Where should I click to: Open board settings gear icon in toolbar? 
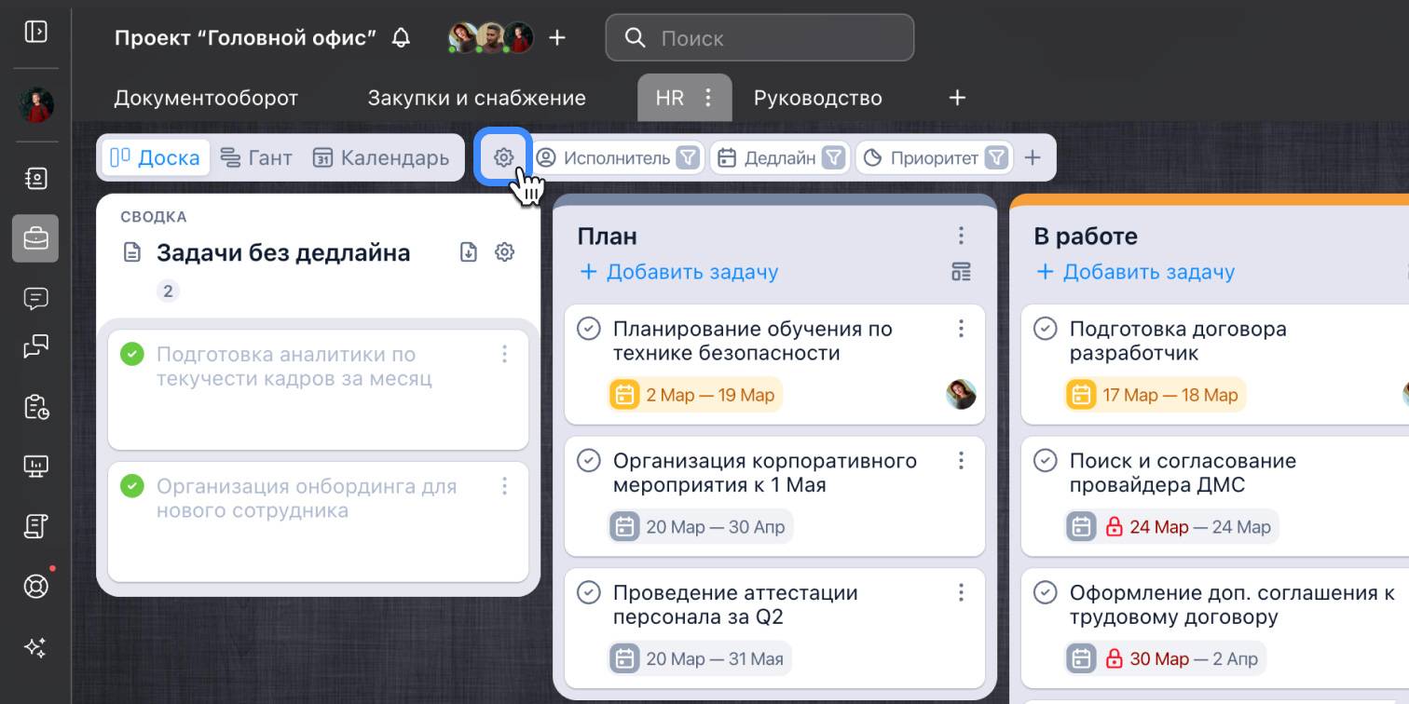tap(503, 157)
